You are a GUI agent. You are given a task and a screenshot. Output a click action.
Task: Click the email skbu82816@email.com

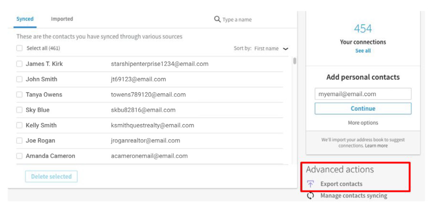click(x=143, y=110)
